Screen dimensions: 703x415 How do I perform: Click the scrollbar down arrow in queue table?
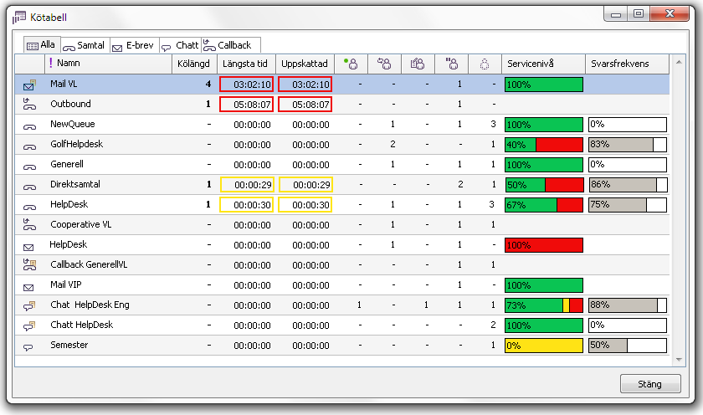[680, 359]
